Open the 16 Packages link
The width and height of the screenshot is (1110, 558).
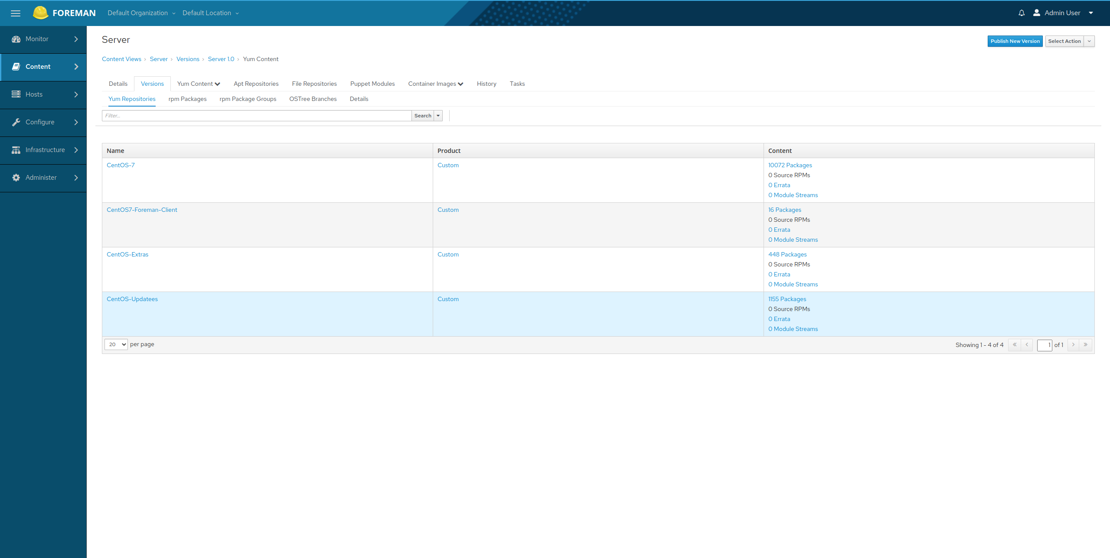point(785,210)
